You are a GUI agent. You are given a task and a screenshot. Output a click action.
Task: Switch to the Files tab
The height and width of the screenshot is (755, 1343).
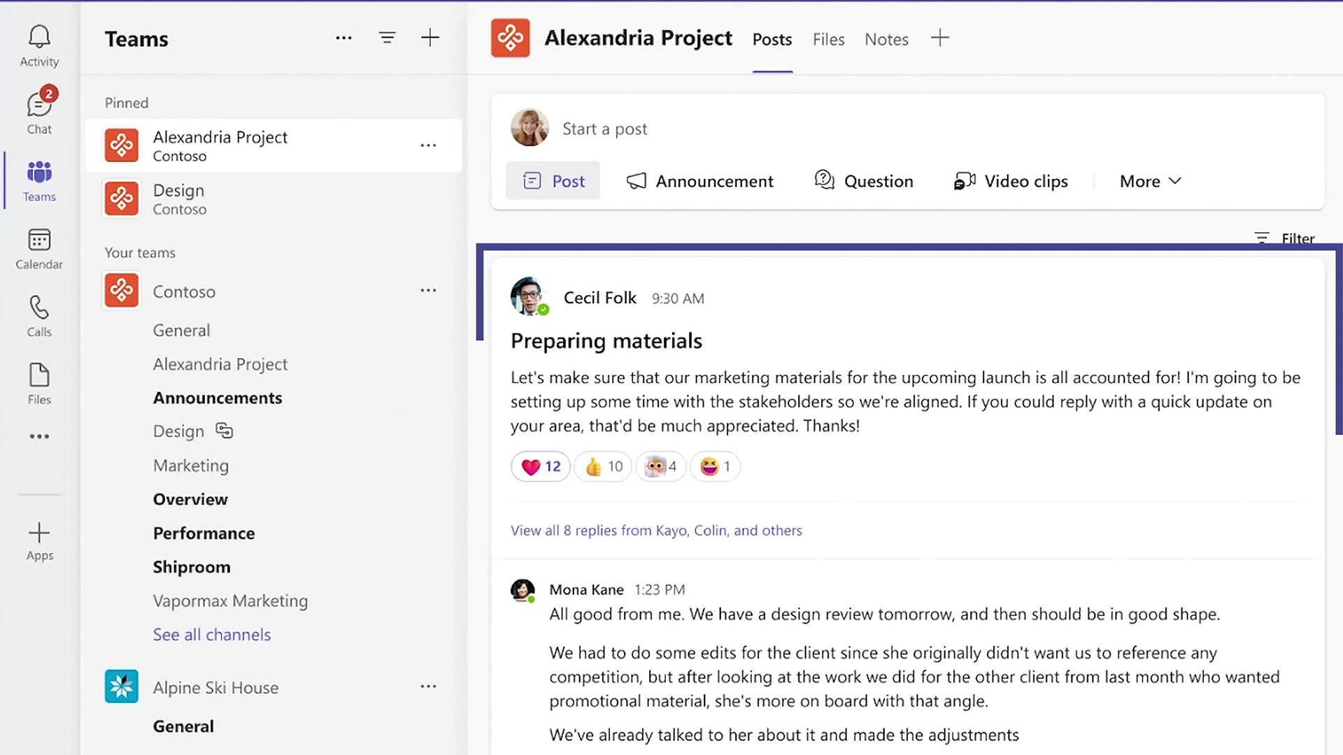[x=828, y=38]
